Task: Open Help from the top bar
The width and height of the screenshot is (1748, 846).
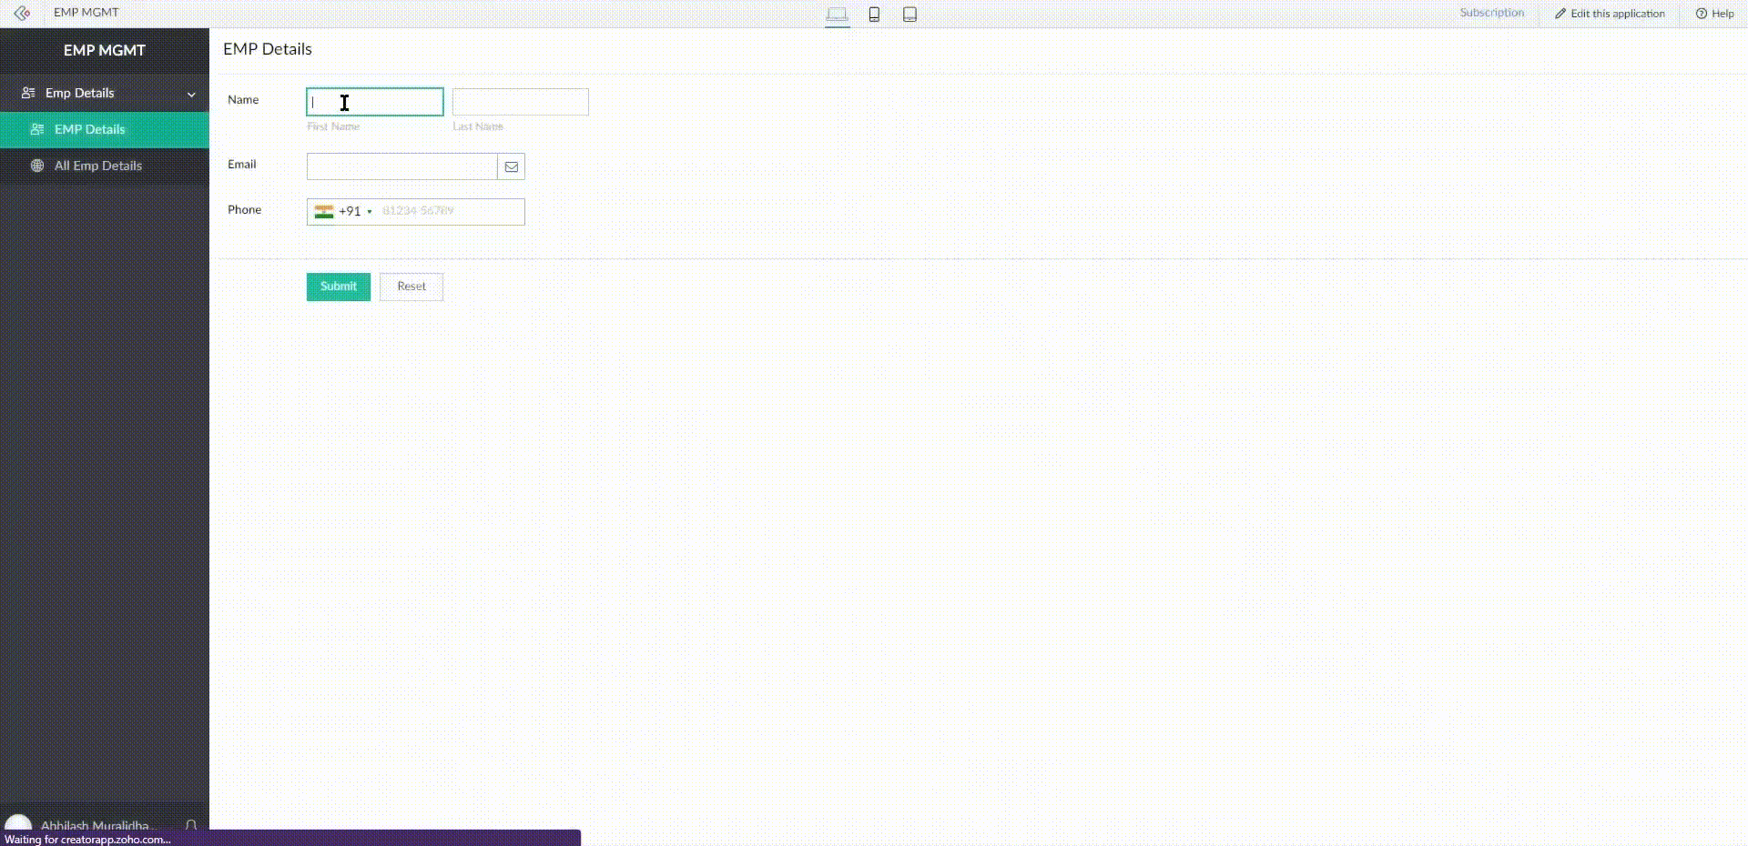Action: tap(1714, 14)
